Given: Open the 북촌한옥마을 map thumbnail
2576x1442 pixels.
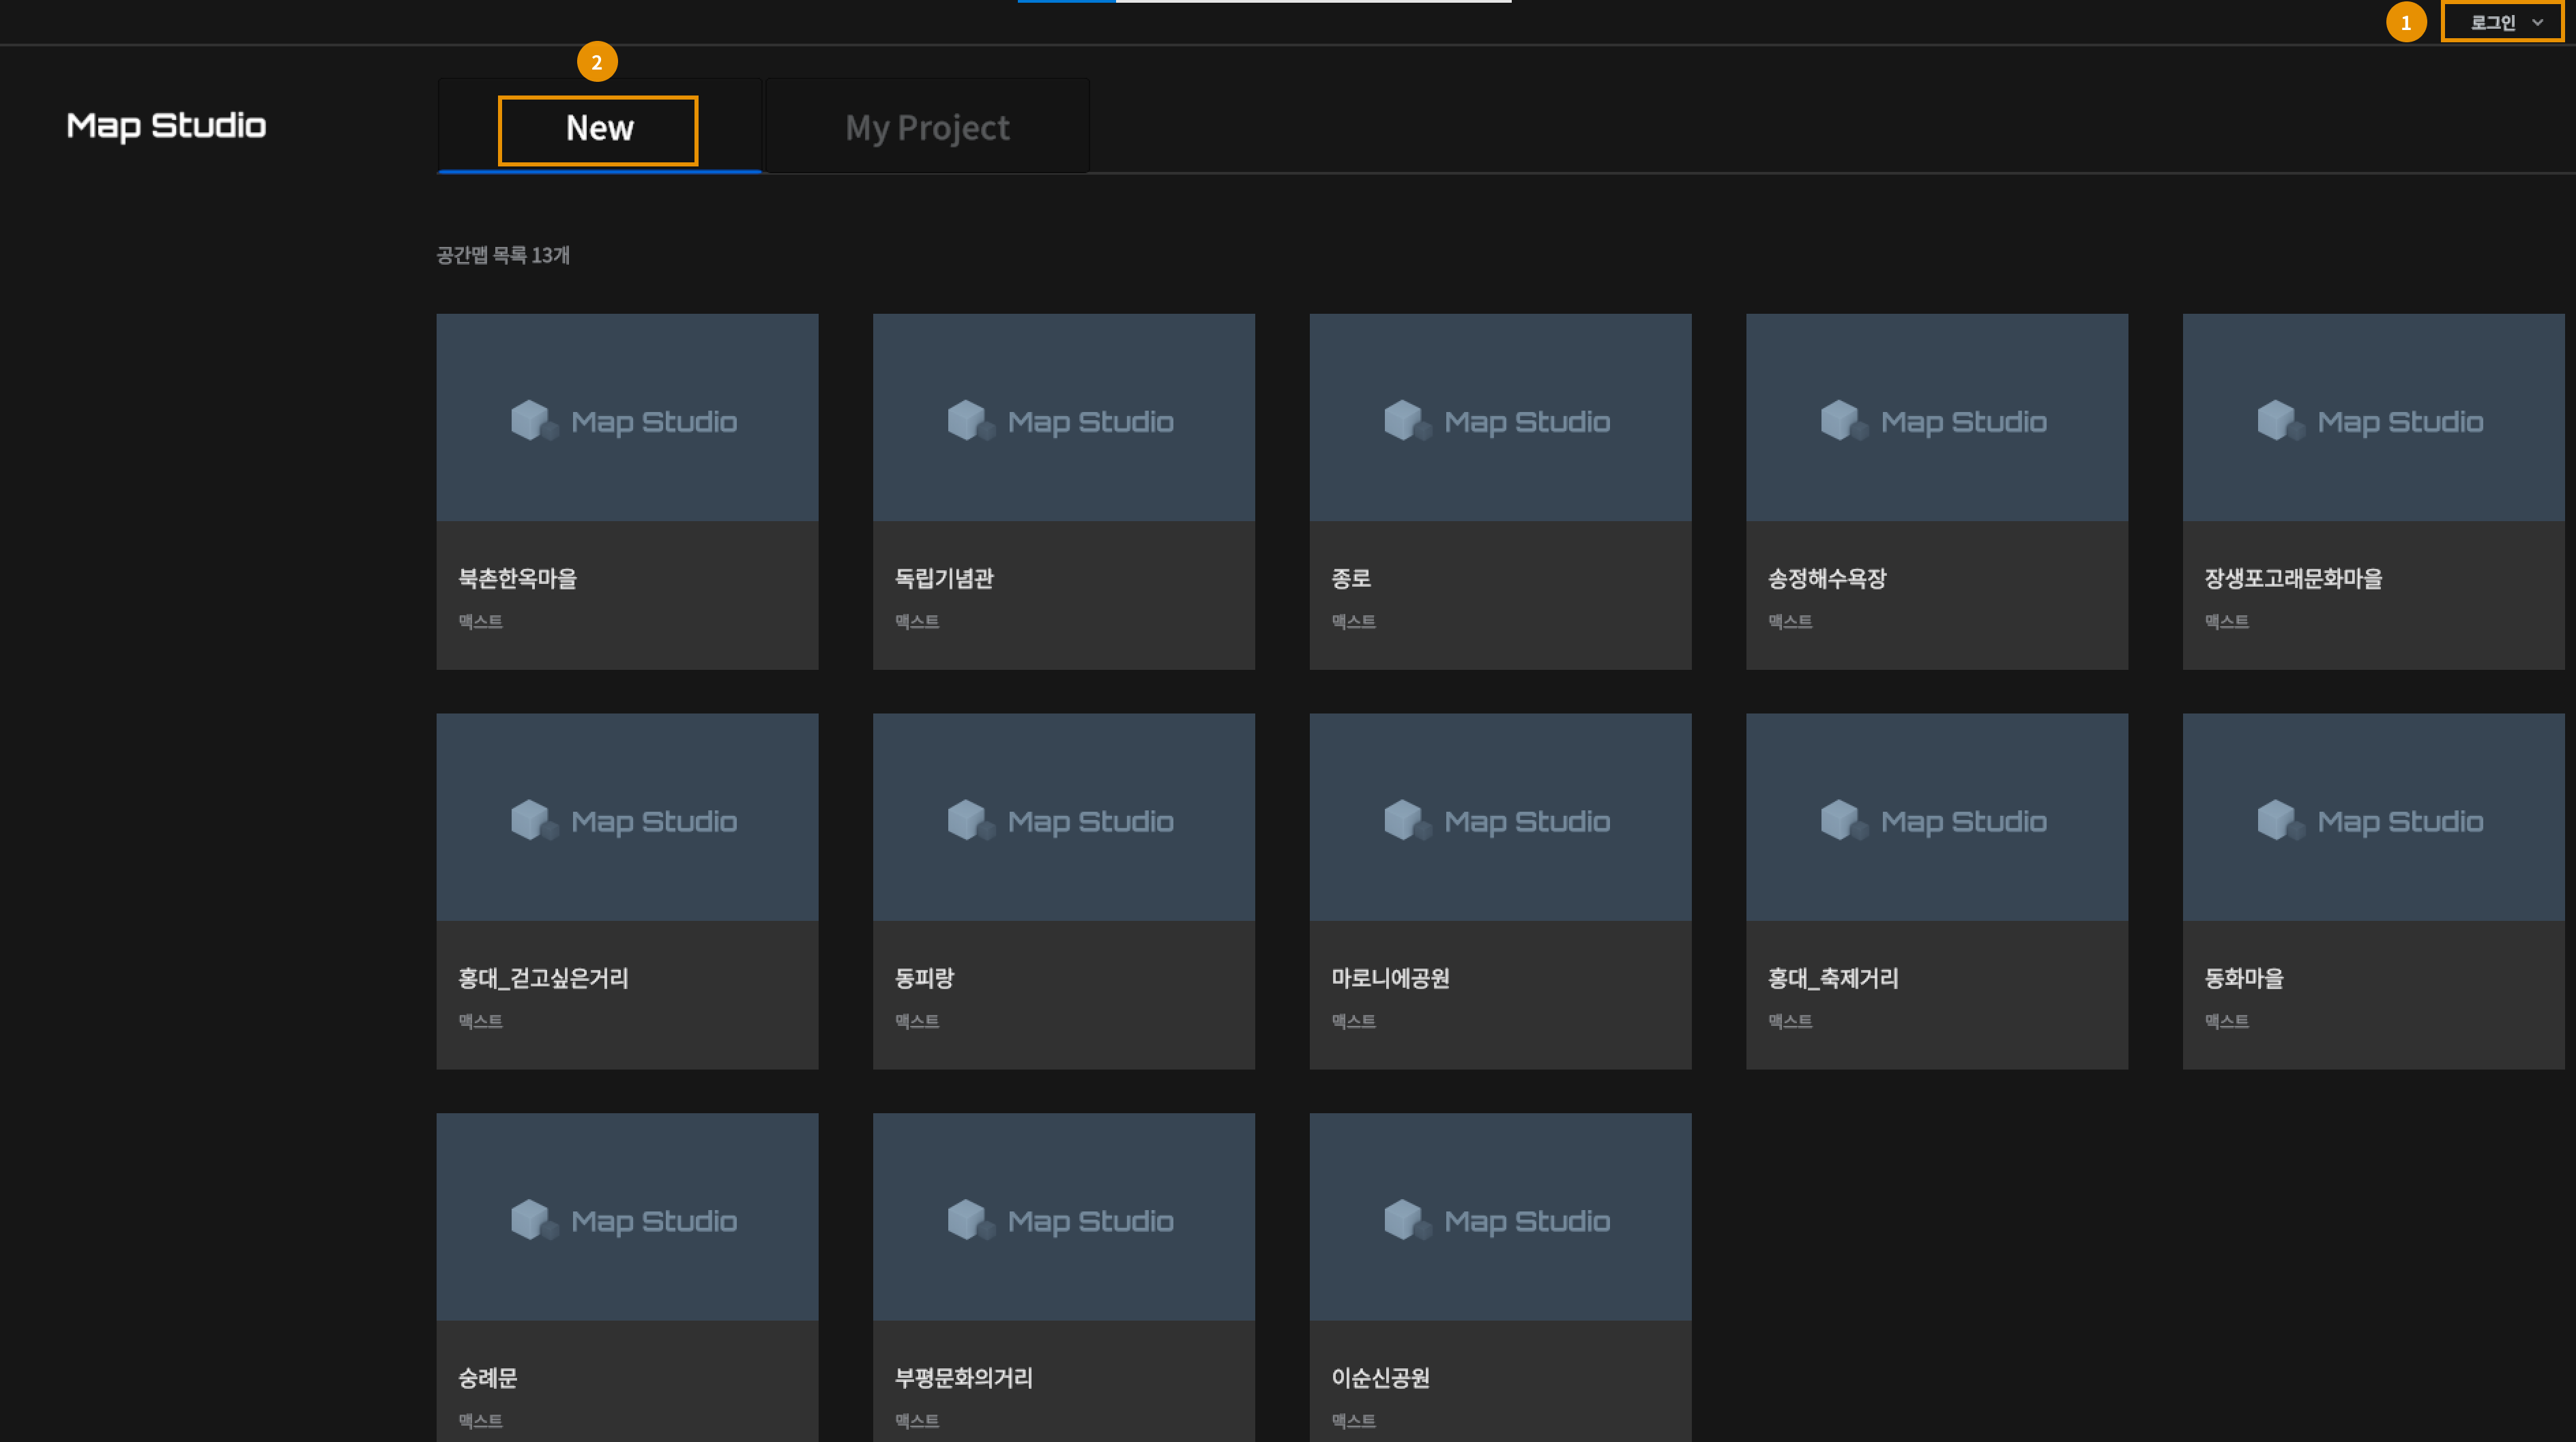Looking at the screenshot, I should tap(627, 418).
